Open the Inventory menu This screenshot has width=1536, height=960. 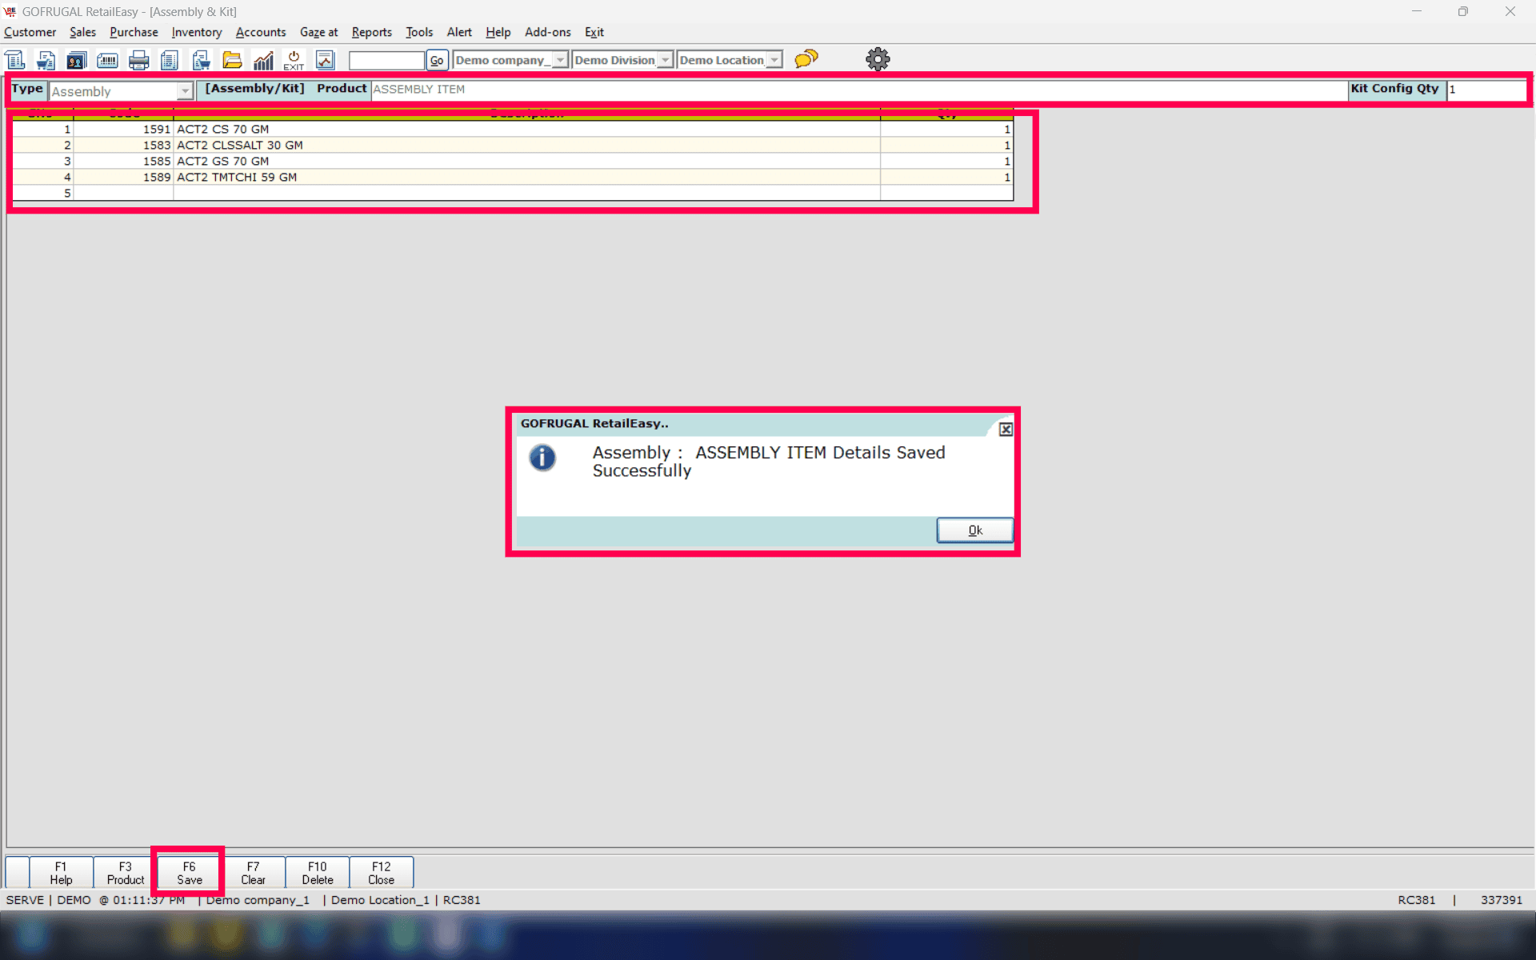point(196,32)
